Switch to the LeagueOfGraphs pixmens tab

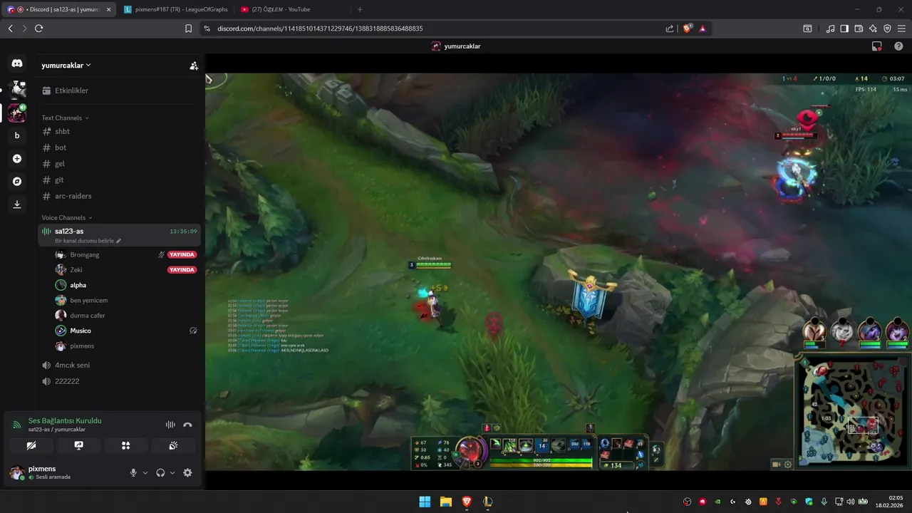[x=175, y=9]
